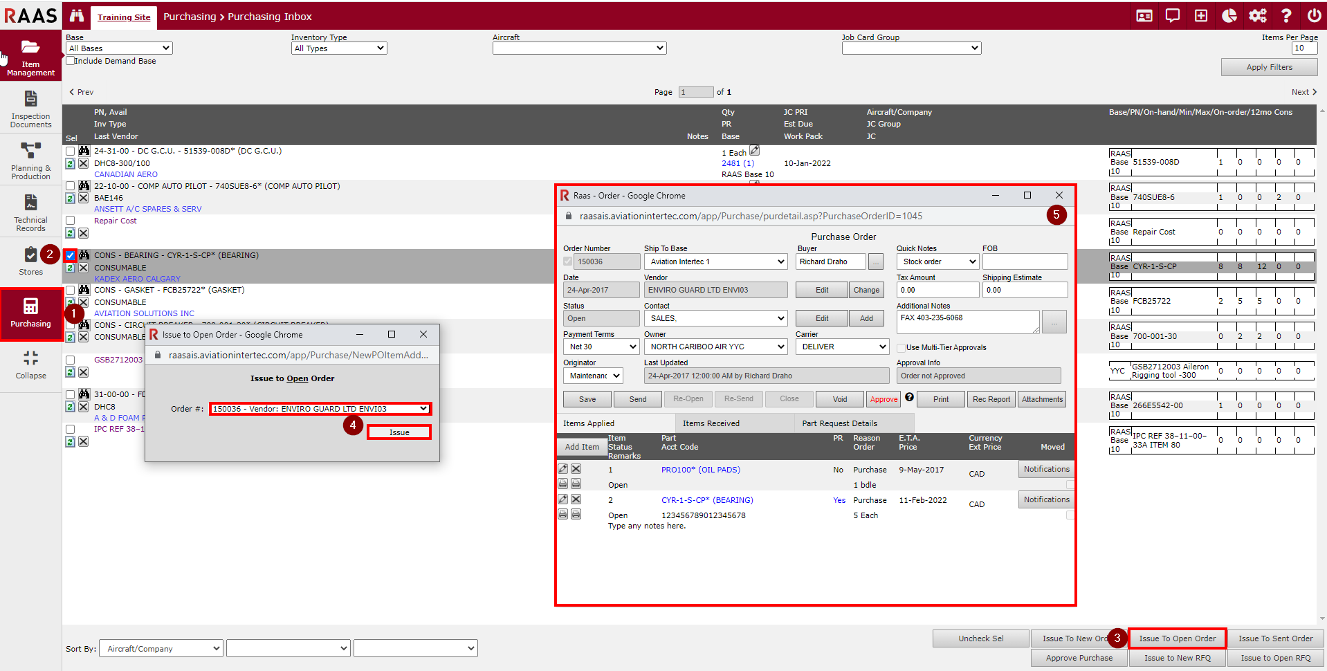Enable Use Multi-Tier Approvals checkbox
The height and width of the screenshot is (671, 1327).
pos(901,348)
